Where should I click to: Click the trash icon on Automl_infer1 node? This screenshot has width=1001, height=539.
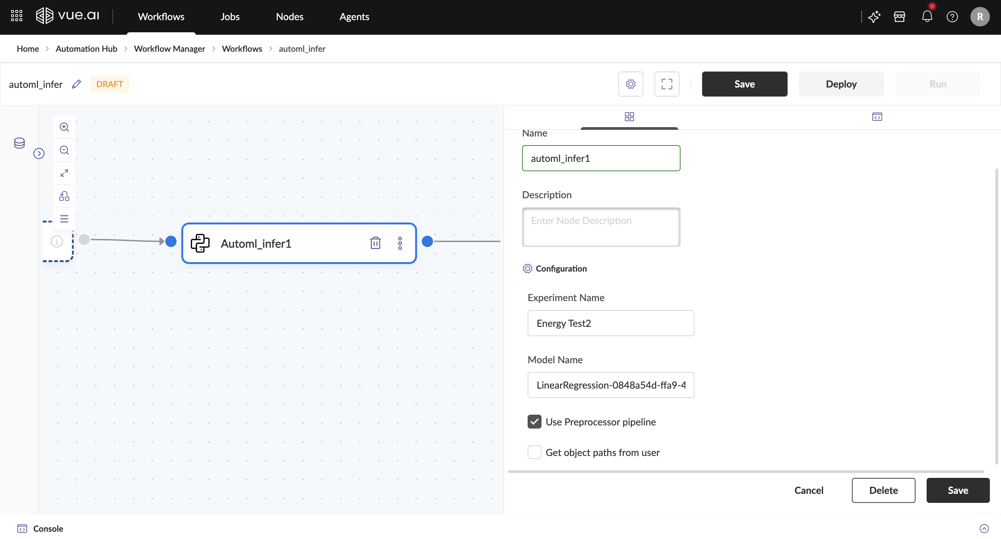[375, 243]
